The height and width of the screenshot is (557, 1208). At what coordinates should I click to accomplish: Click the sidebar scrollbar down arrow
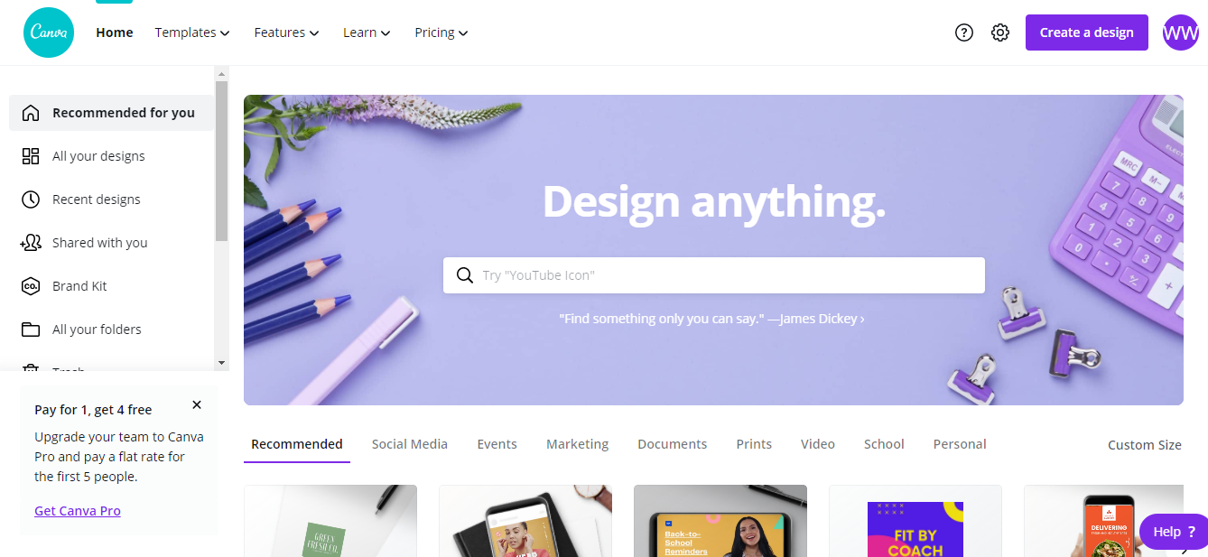pyautogui.click(x=222, y=363)
